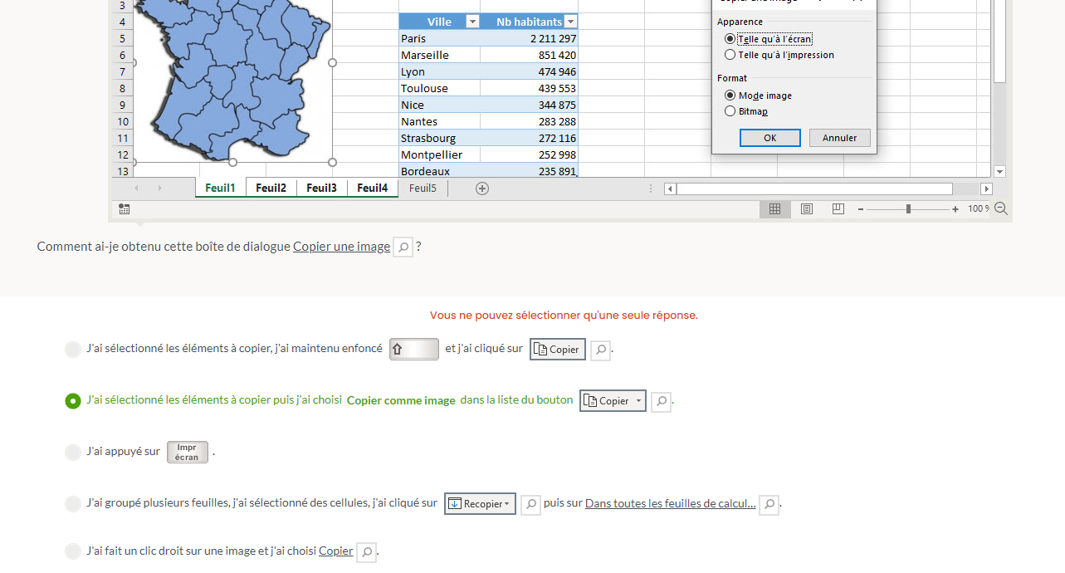Image resolution: width=1065 pixels, height=573 pixels.
Task: Select 'Telle qu'à l'impression' appearance option
Action: click(x=730, y=55)
